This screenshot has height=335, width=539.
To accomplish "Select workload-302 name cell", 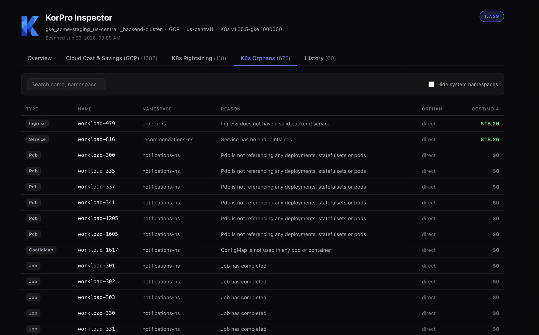I will [96, 281].
